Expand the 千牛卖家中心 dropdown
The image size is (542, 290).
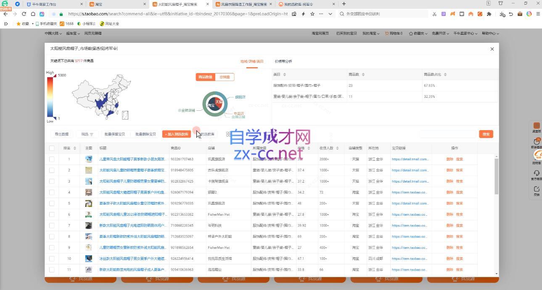click(465, 33)
